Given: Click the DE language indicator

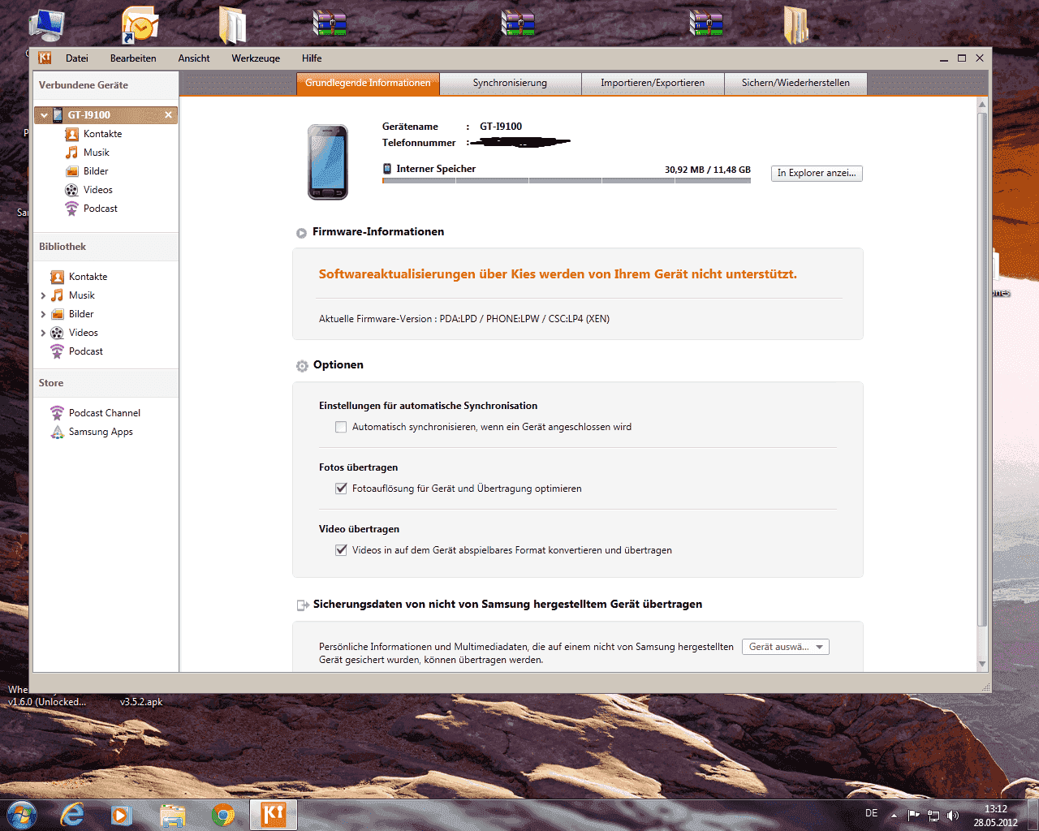Looking at the screenshot, I should [871, 813].
